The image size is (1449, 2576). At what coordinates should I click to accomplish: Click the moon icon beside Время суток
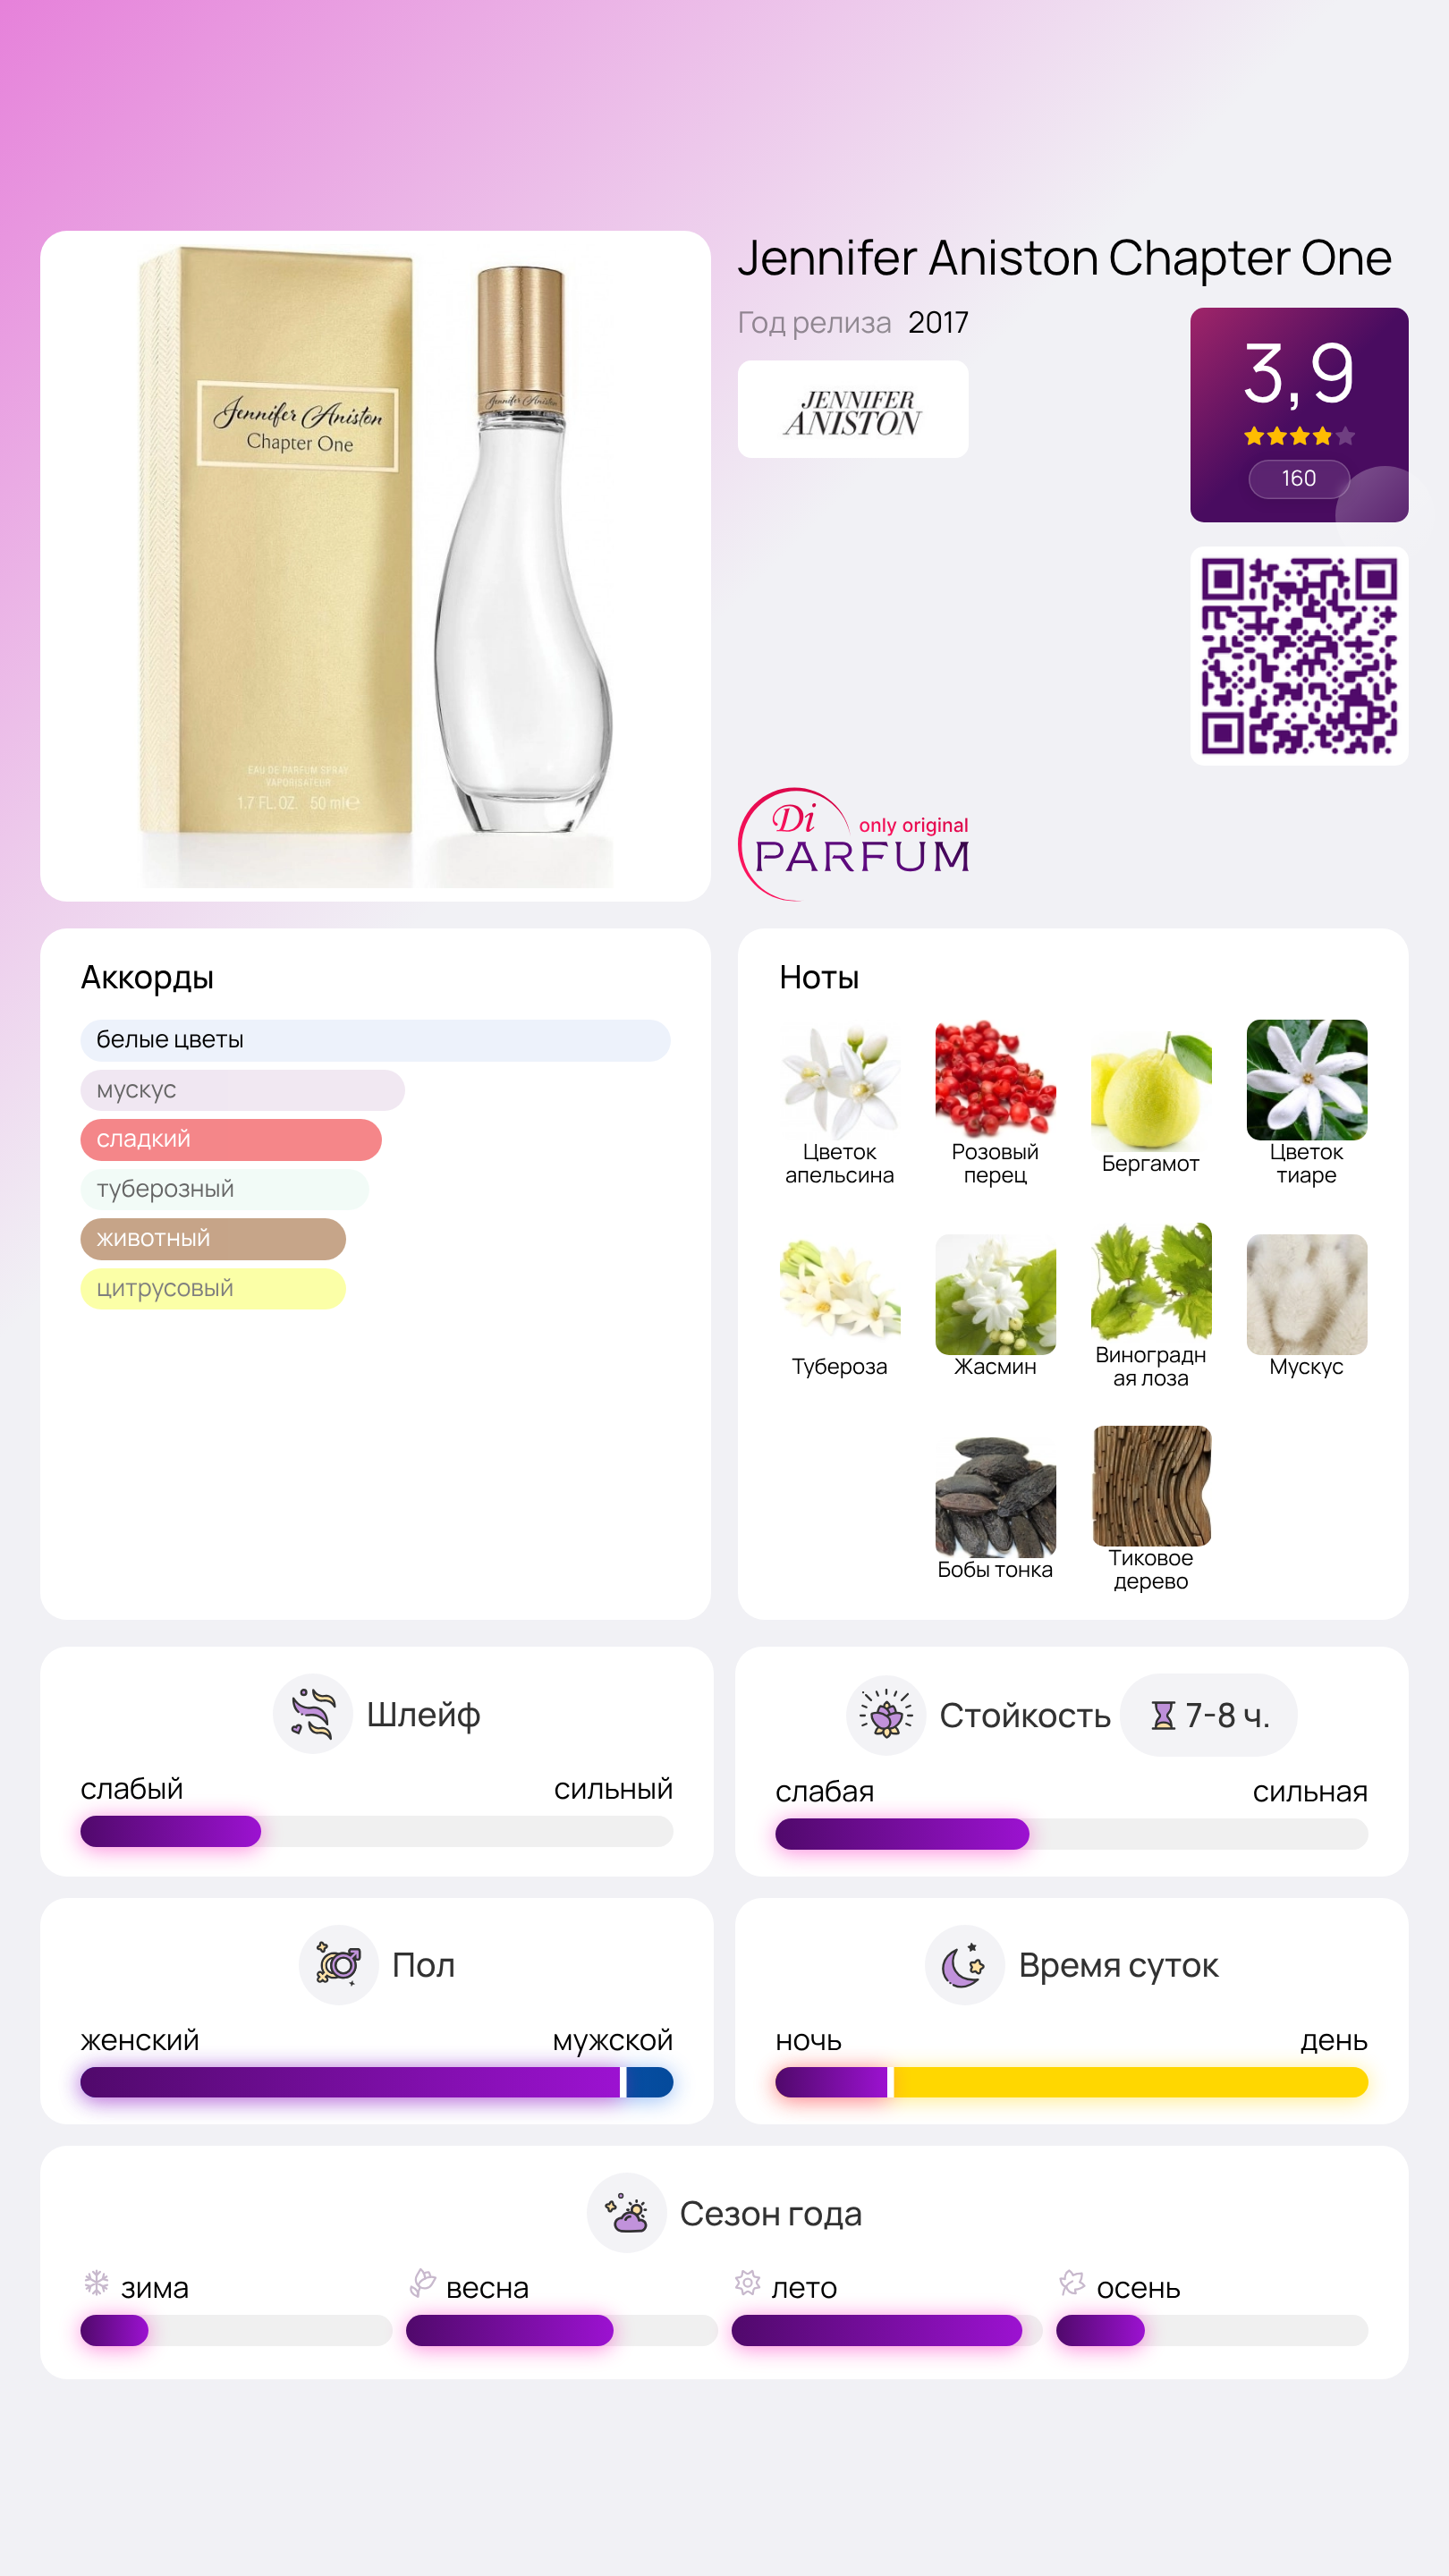964,1965
